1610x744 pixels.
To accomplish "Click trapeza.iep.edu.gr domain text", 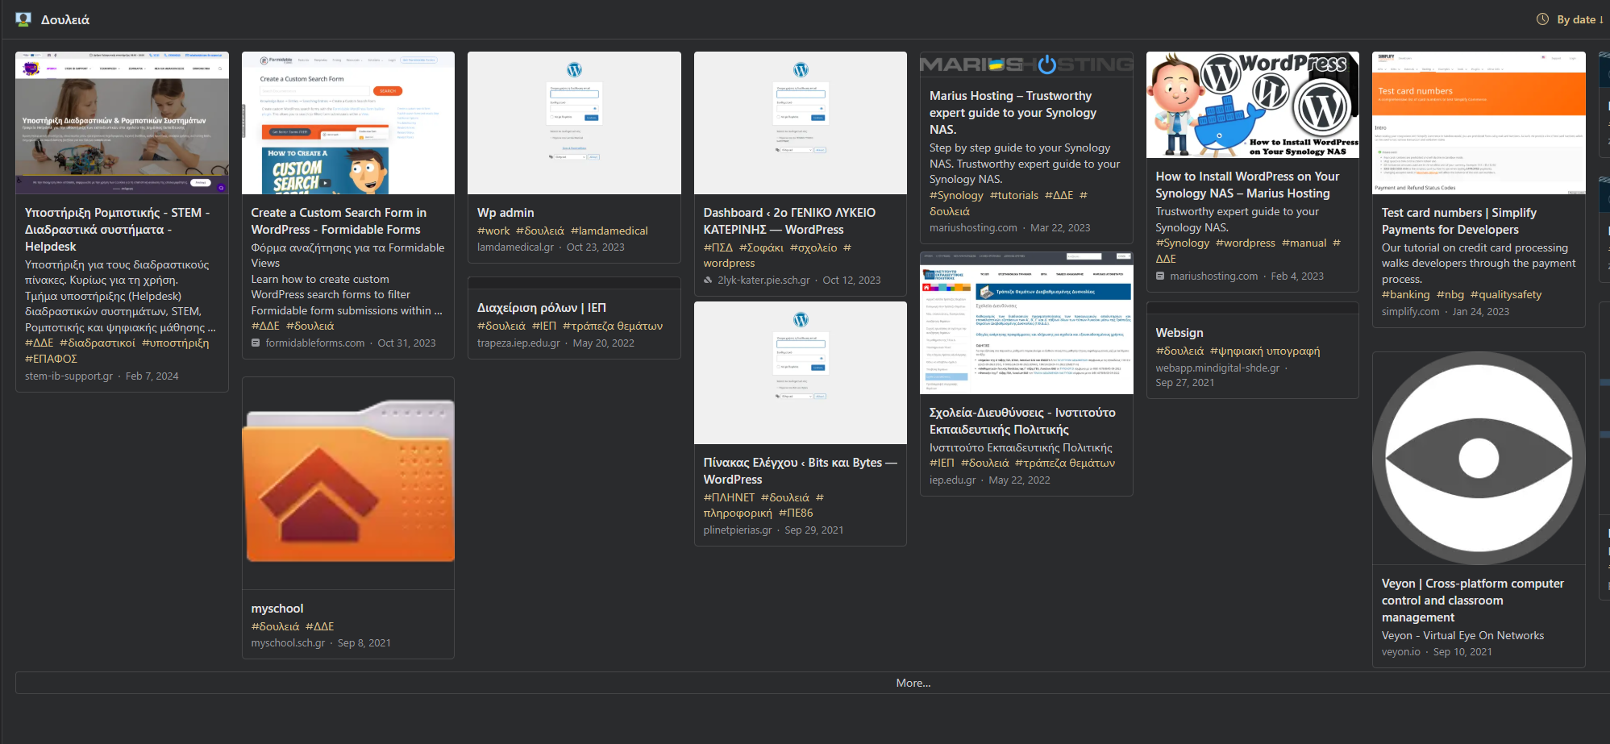I will pyautogui.click(x=518, y=343).
